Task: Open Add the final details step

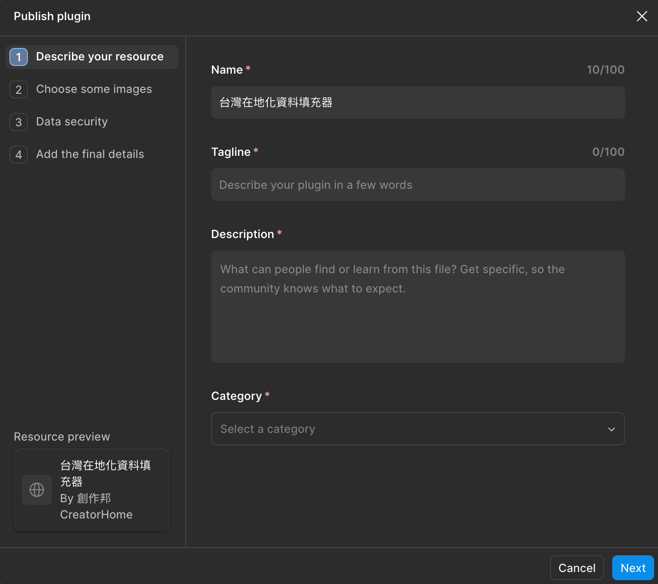Action: click(x=90, y=154)
